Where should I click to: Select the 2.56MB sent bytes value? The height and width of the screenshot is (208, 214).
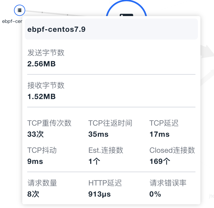(x=41, y=64)
